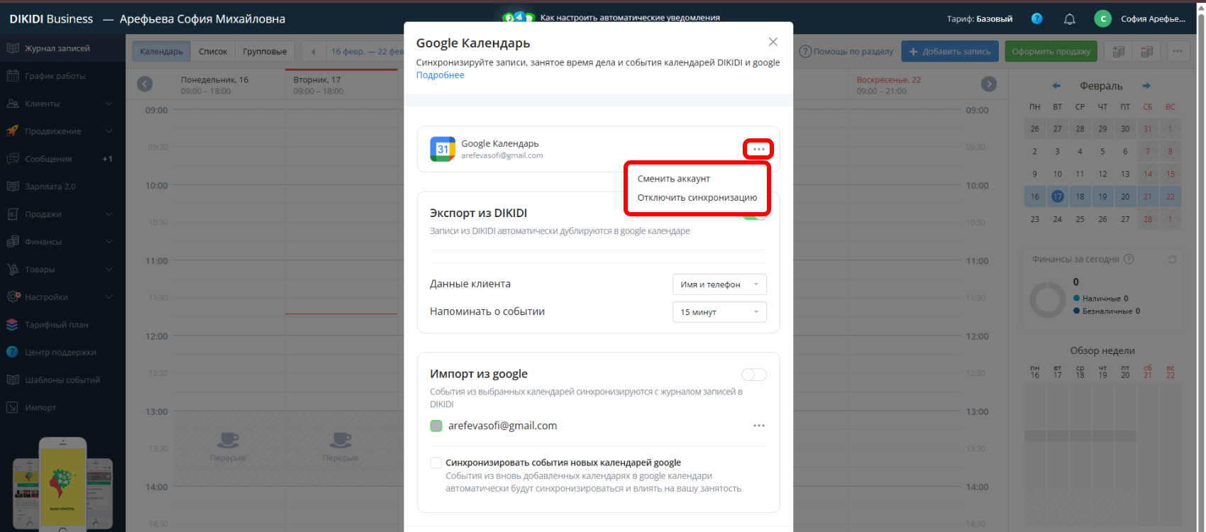Viewport: 1206px width, 532px height.
Task: Select date 18 in the February calendar
Action: 1080,196
